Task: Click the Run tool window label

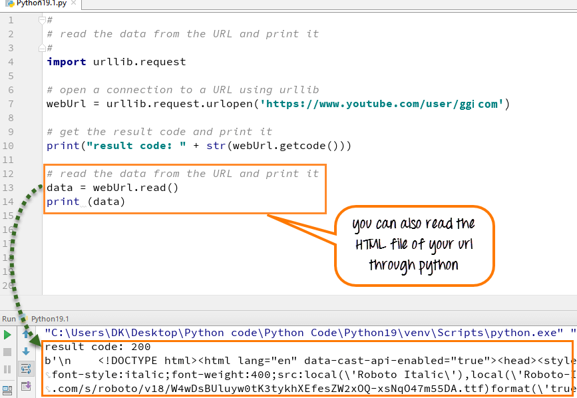Action: coord(9,319)
